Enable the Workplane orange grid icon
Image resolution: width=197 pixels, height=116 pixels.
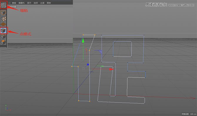[x=4, y=24]
